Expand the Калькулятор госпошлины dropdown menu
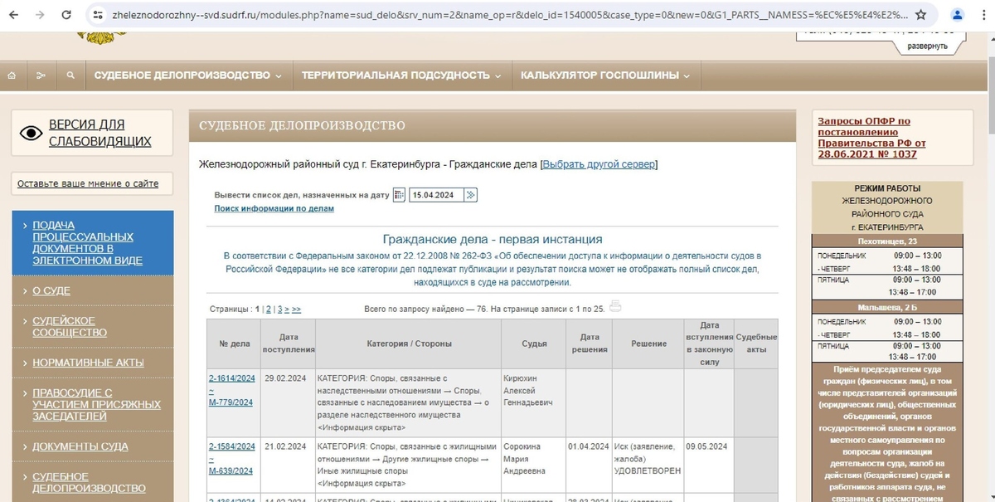995x502 pixels. tap(605, 76)
